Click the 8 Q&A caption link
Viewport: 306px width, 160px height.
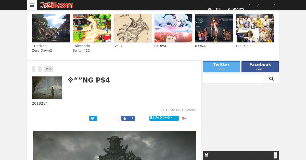(200, 46)
